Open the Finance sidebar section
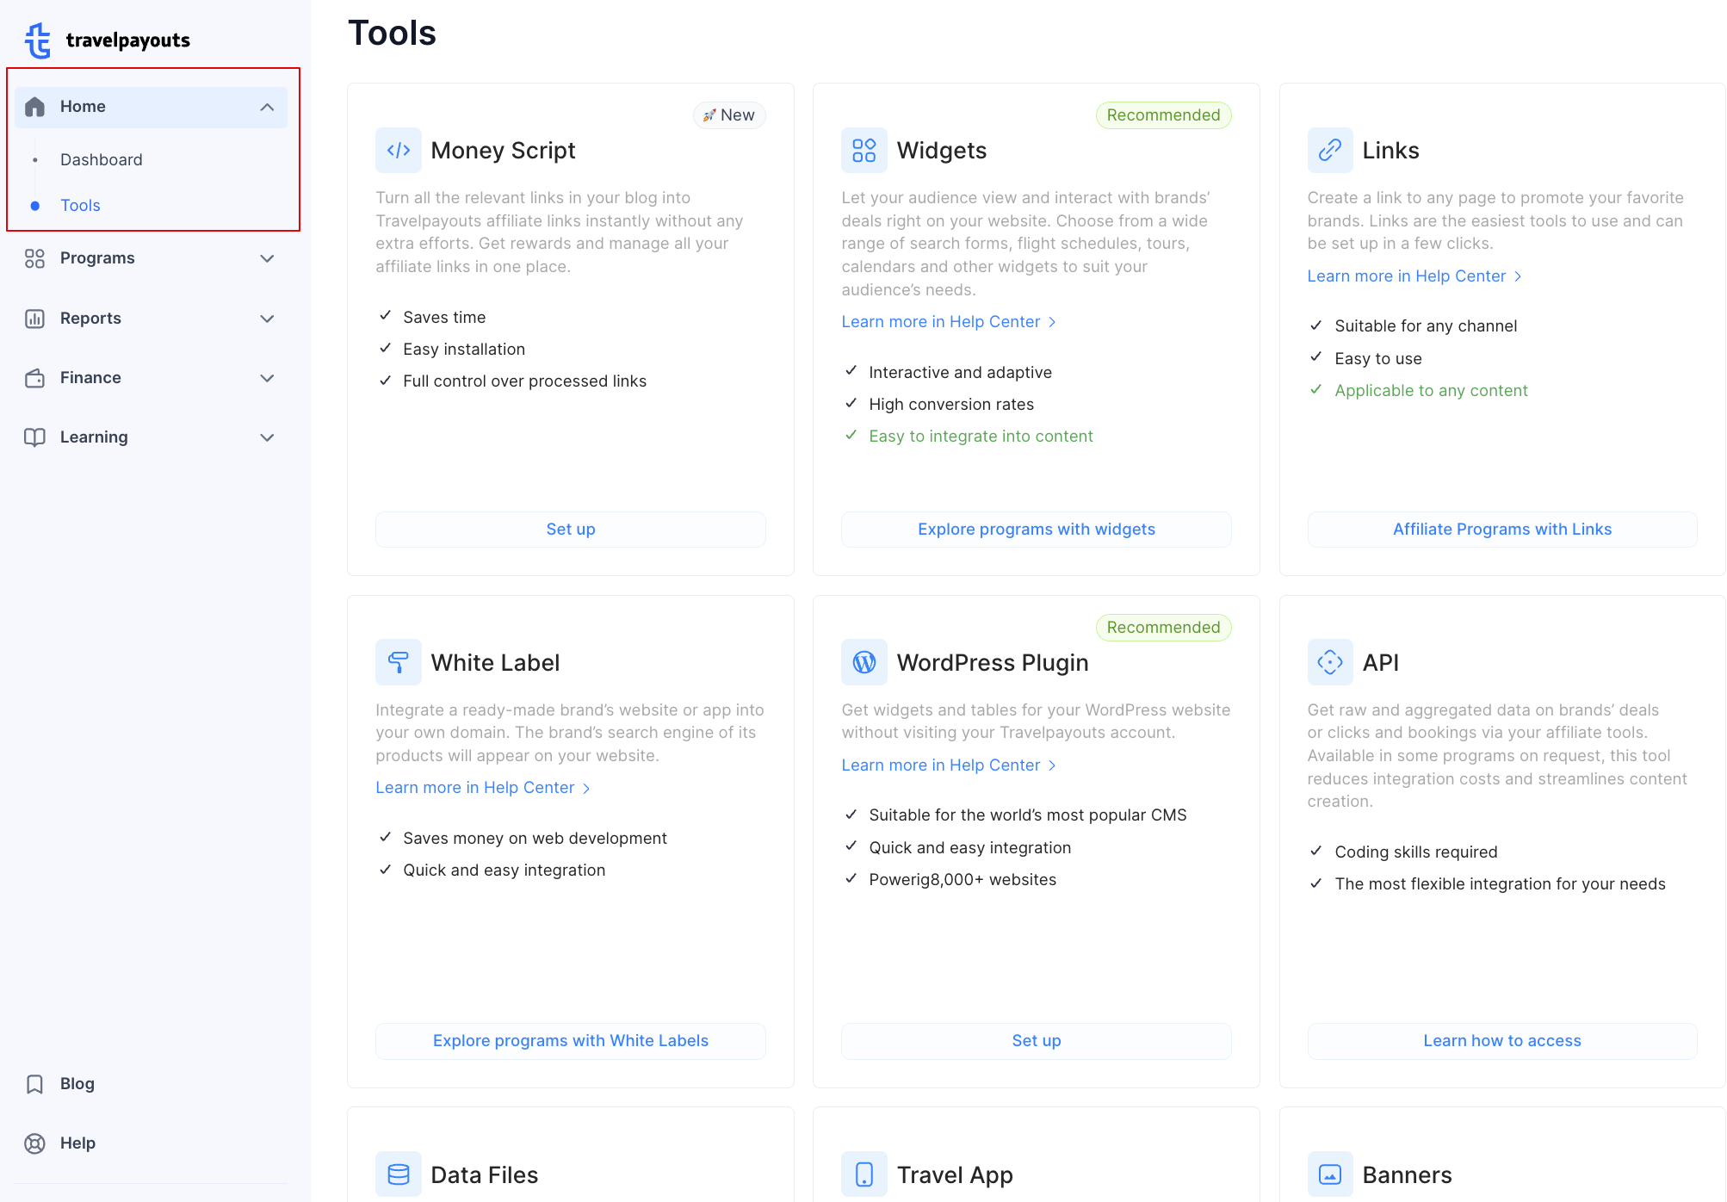The width and height of the screenshot is (1727, 1202). [152, 378]
